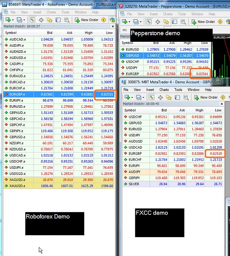
Task: Toggle Market Watch icon in Pepperstone toolbar
Action: [x=149, y=22]
